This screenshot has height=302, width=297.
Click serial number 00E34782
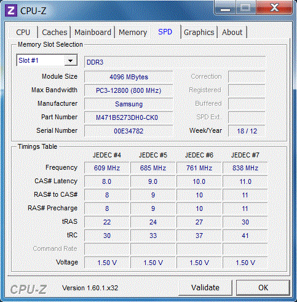129,131
